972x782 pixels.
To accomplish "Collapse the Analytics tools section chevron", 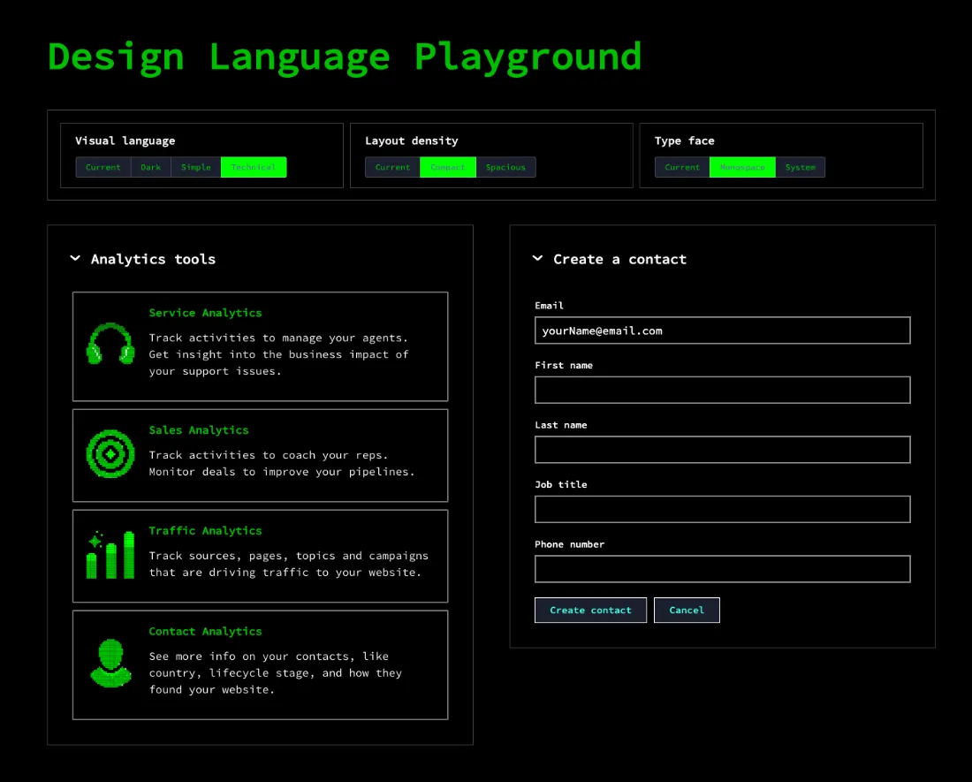I will 75,259.
